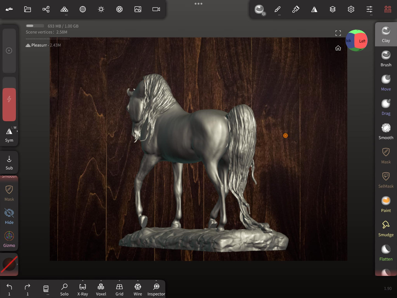Enter fullscreen with the corner brackets icon
The height and width of the screenshot is (298, 397).
tap(338, 33)
